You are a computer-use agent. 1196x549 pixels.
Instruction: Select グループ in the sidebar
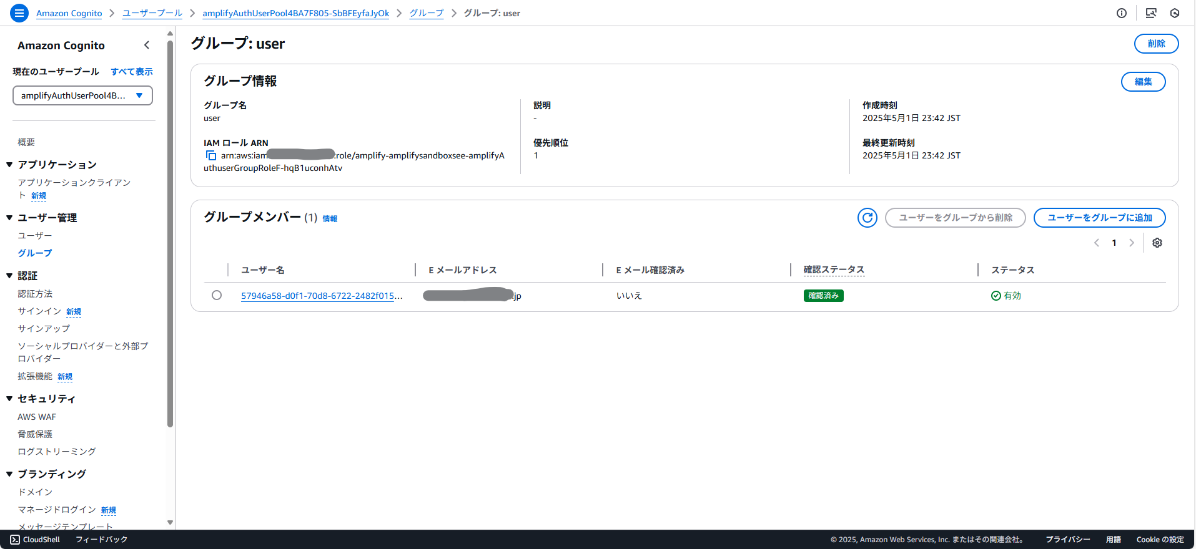point(35,253)
